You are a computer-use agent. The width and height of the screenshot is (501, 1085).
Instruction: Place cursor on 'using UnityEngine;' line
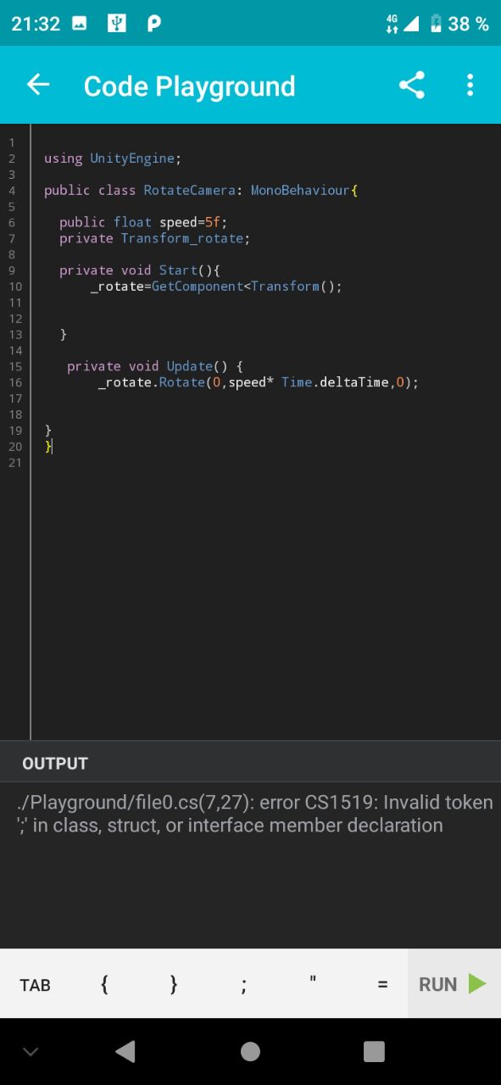[x=113, y=159]
